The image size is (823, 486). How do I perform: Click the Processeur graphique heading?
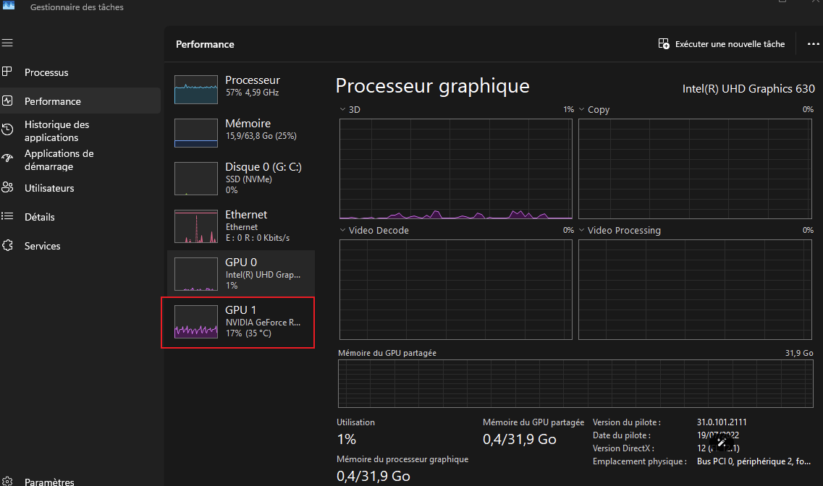(433, 86)
